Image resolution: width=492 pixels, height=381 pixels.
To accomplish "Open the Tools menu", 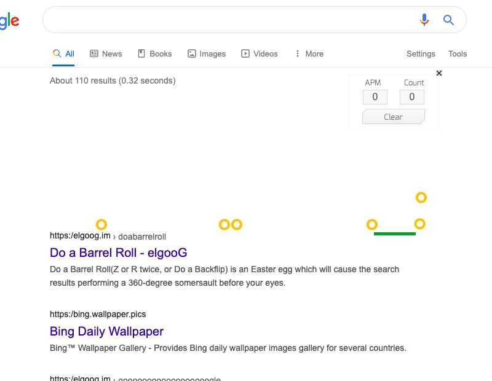I will [458, 54].
